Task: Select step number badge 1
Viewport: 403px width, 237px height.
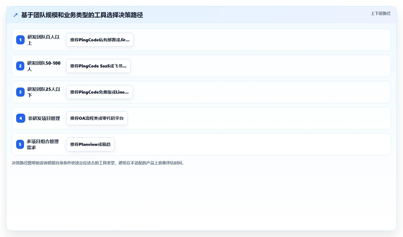Action: pos(20,40)
